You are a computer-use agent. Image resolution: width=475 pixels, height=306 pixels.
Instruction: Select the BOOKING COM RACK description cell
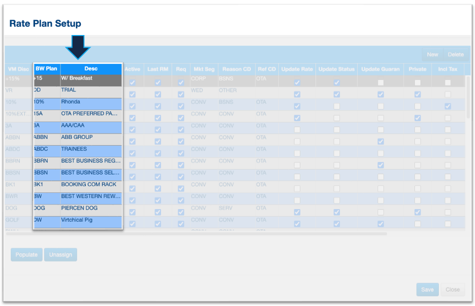click(x=91, y=185)
